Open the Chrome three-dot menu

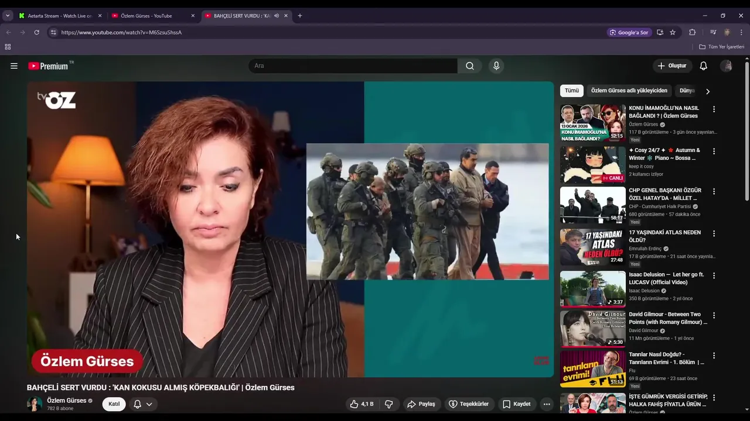click(742, 32)
